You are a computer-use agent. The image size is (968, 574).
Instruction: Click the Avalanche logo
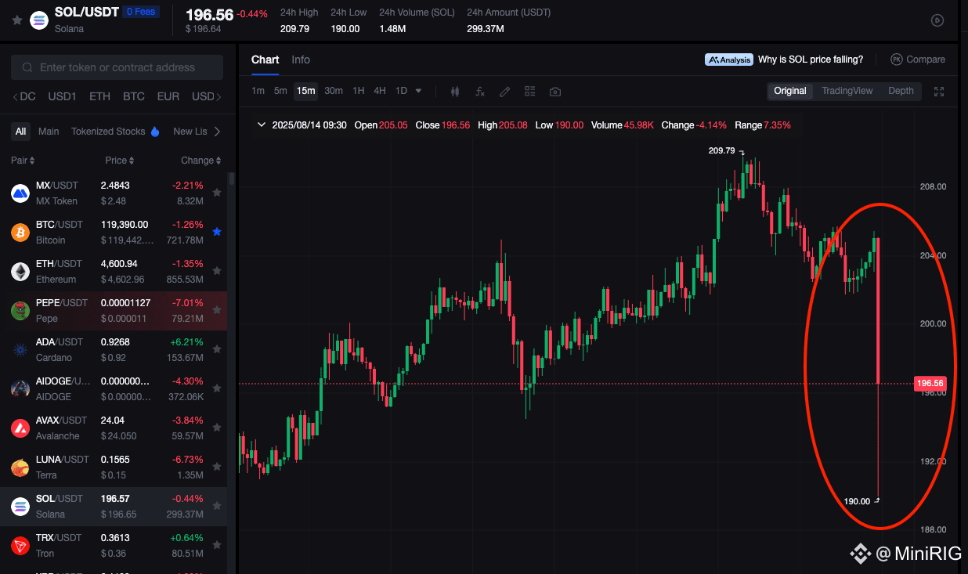click(x=20, y=428)
